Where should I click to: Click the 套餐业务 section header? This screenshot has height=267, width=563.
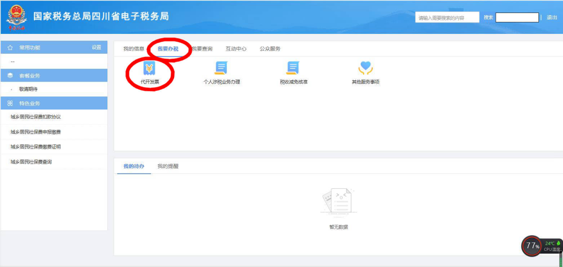click(54, 76)
